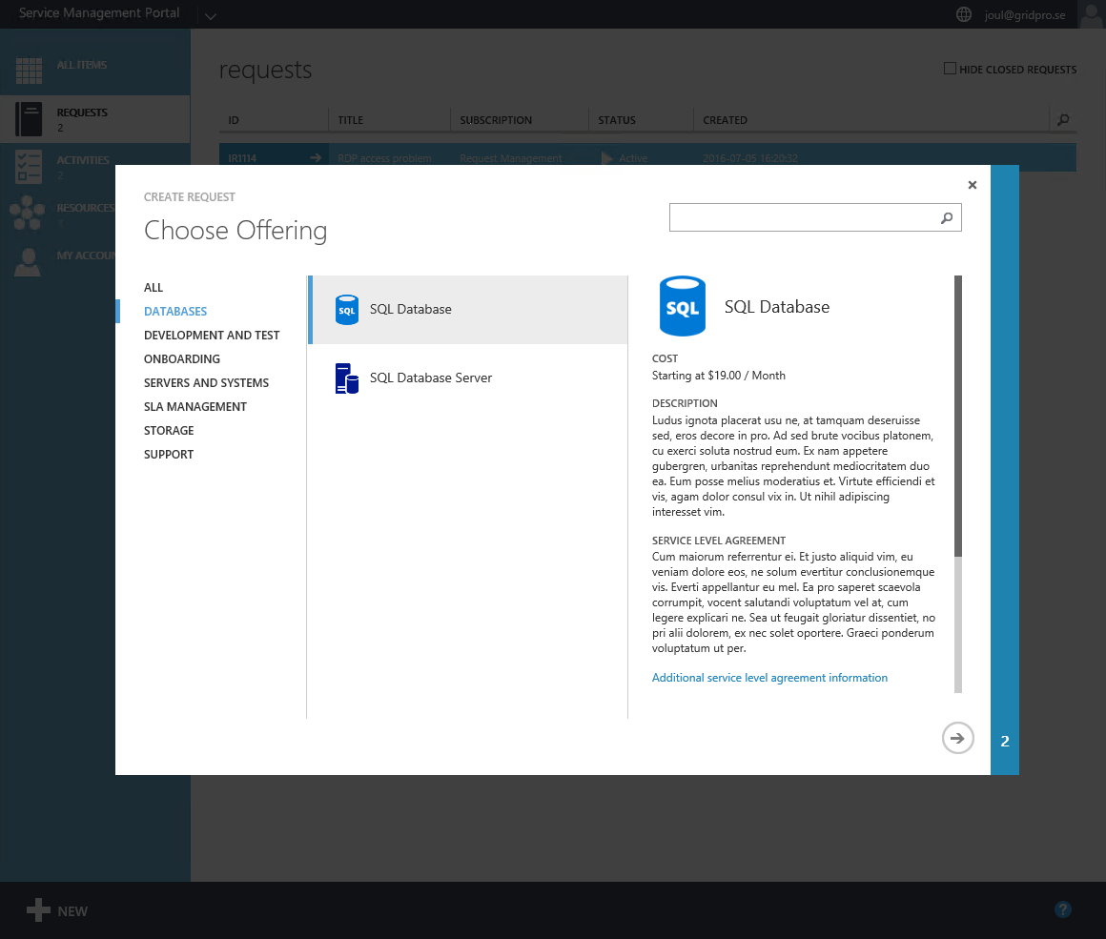Select the DATABASES category
The height and width of the screenshot is (939, 1106).
pos(175,312)
